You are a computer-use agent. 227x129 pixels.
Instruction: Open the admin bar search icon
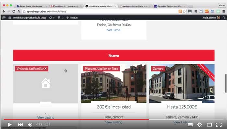(224, 18)
